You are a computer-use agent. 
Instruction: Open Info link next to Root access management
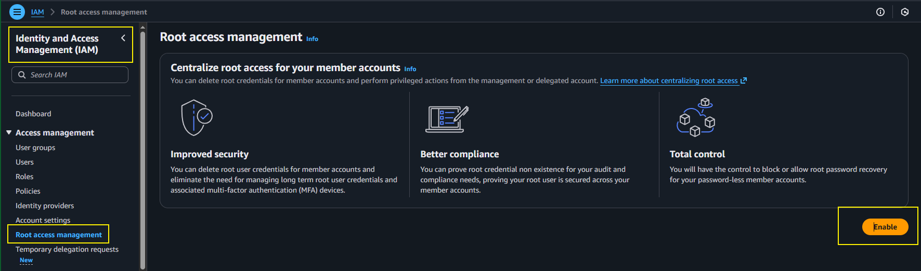click(x=312, y=39)
